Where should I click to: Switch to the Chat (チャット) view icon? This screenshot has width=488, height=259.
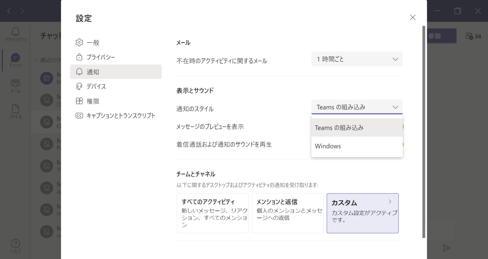[15, 58]
